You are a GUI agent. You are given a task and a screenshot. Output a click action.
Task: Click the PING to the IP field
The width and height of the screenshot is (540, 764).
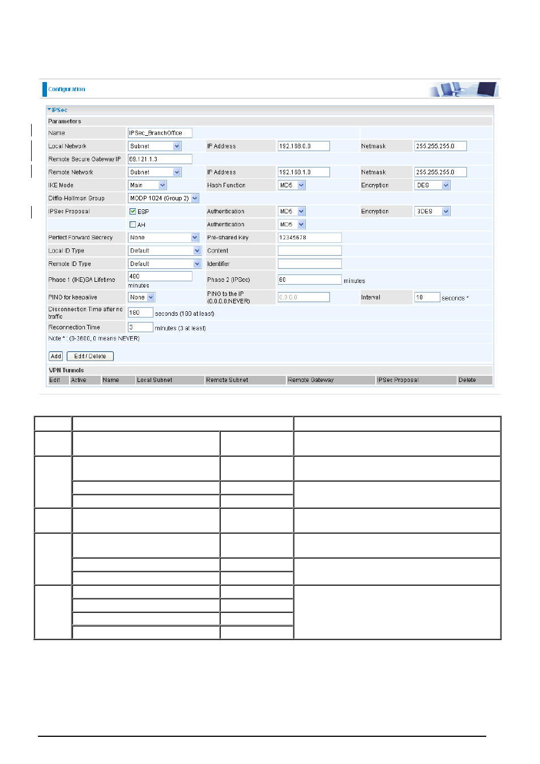[303, 297]
